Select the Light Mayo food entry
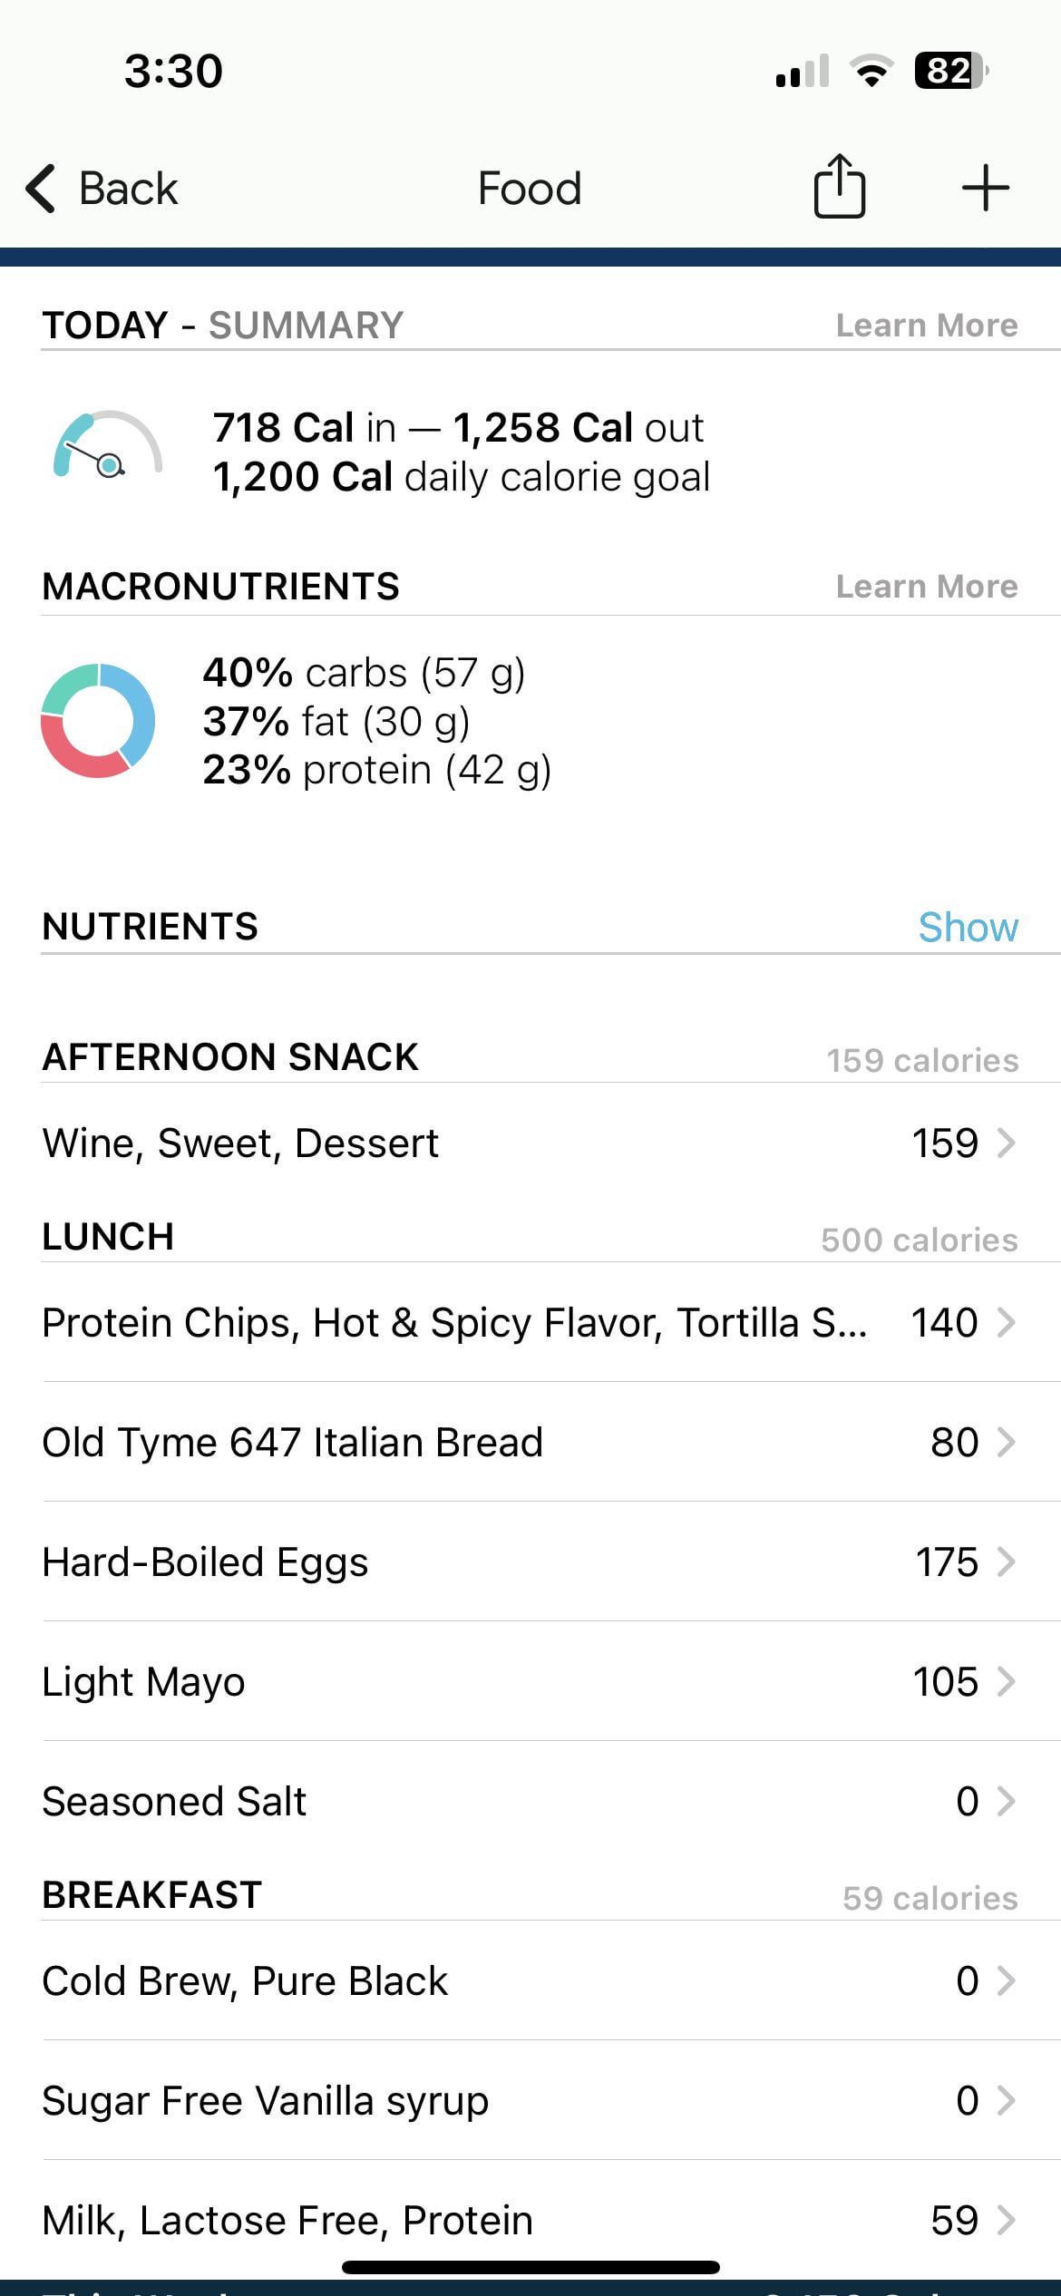The height and width of the screenshot is (2296, 1061). coord(530,1681)
